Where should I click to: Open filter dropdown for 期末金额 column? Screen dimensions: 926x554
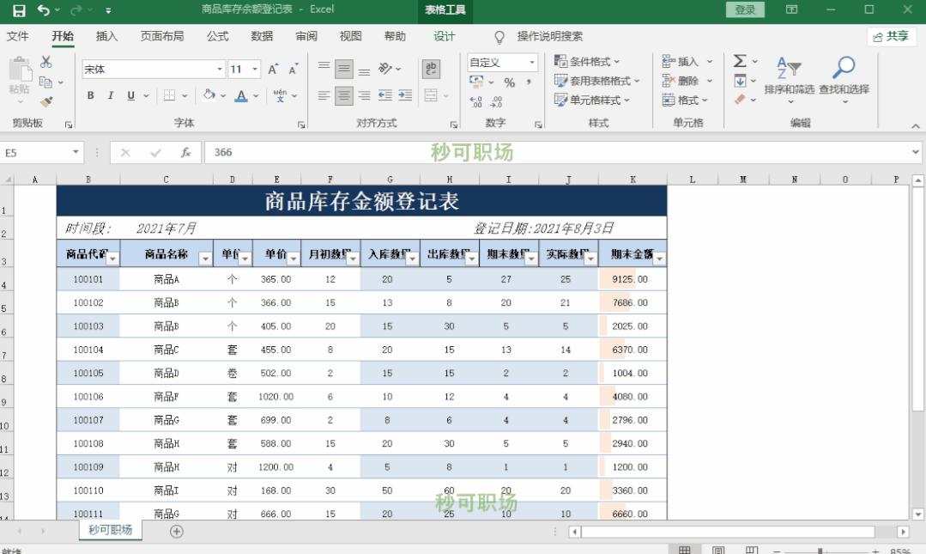[659, 259]
